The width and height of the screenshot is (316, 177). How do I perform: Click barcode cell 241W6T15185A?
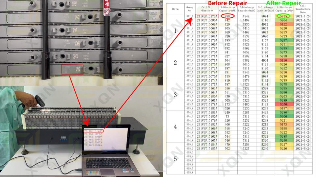[x=207, y=148]
